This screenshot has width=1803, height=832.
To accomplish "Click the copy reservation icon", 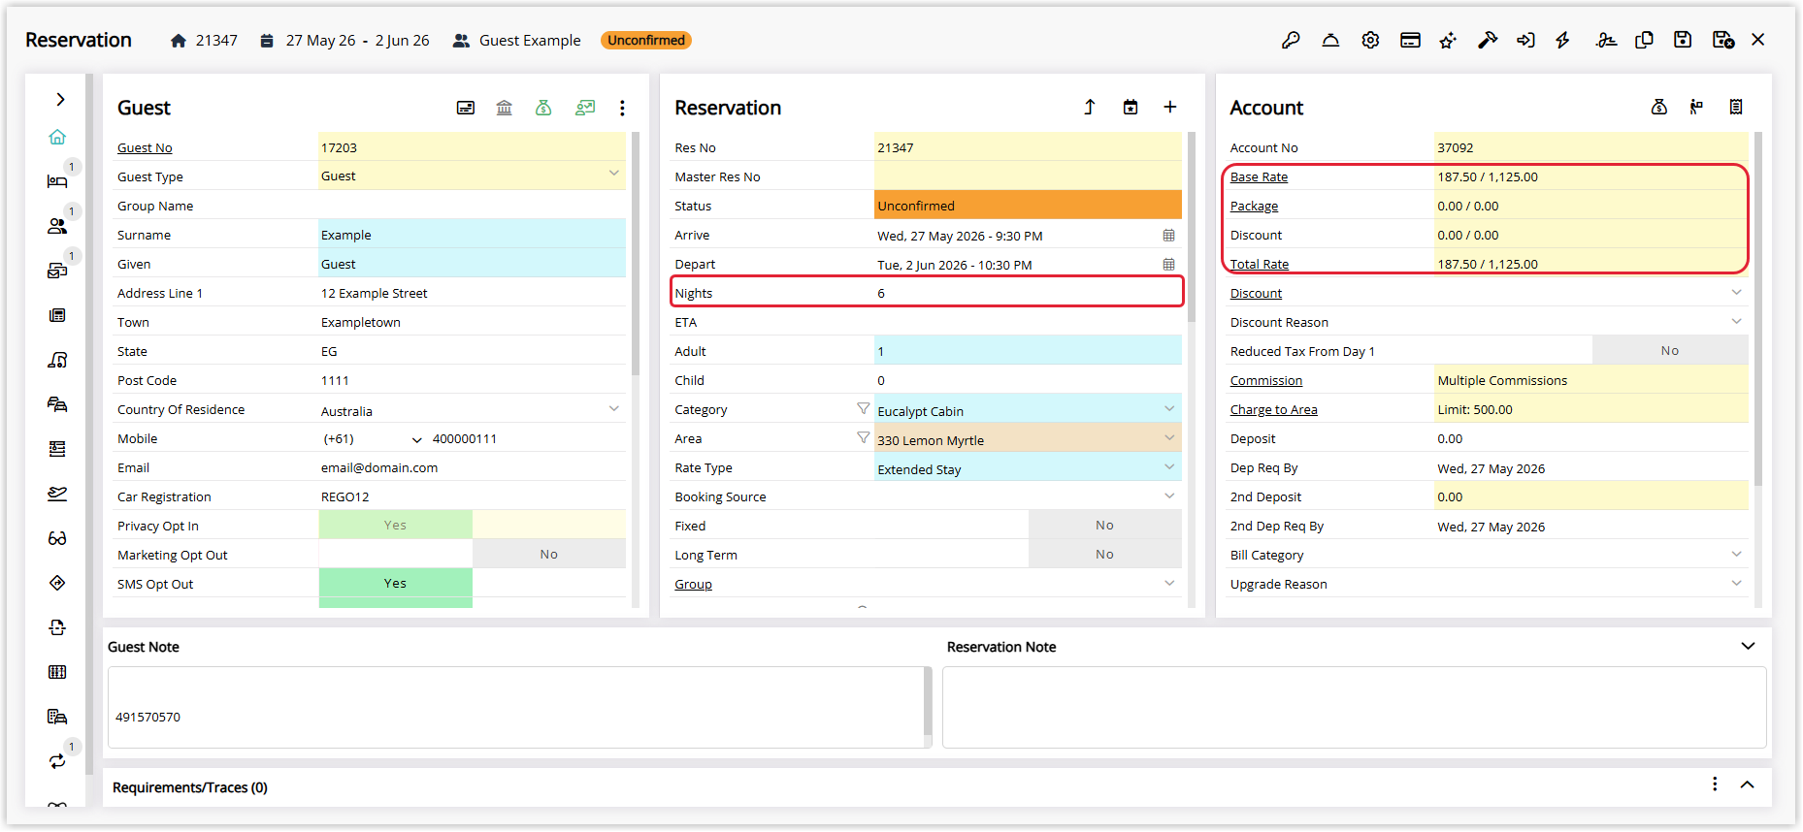I will (1644, 40).
